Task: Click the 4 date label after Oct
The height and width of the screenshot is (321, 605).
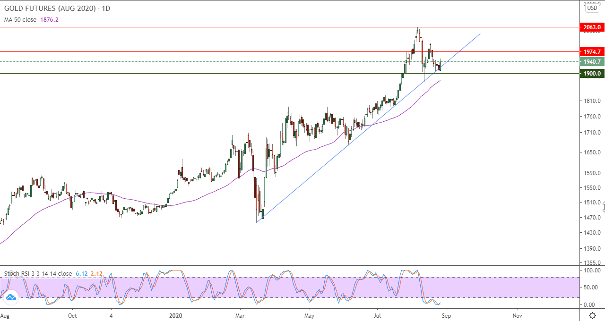Action: tap(111, 315)
